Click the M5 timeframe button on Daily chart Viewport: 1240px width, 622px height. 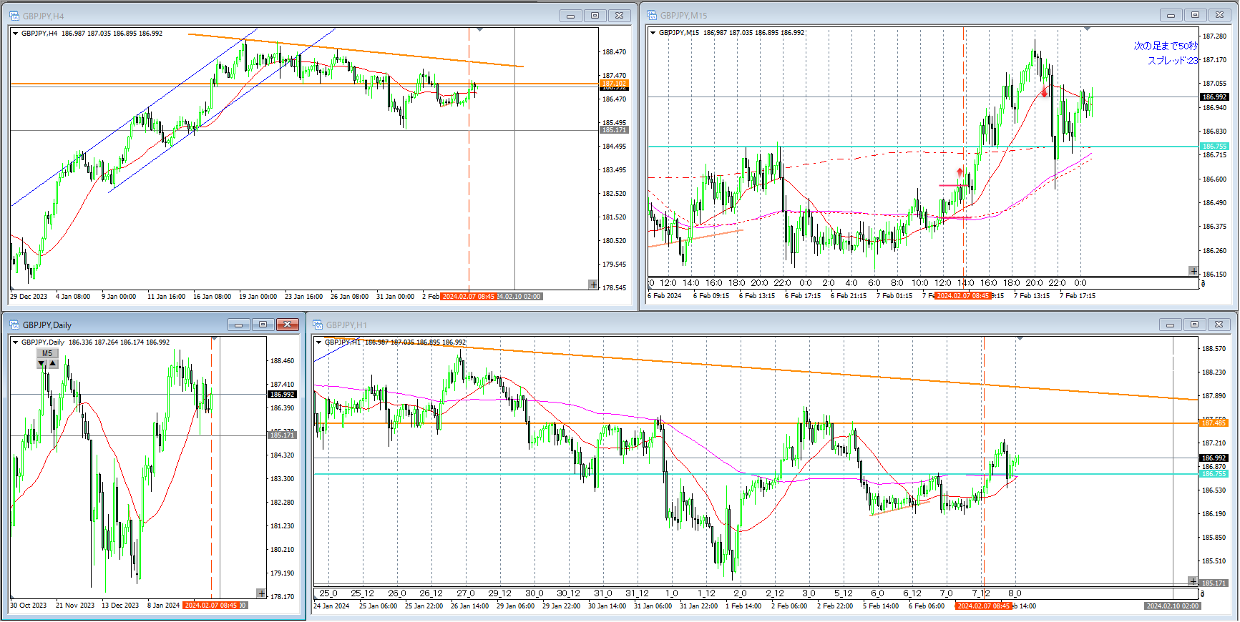click(x=47, y=353)
